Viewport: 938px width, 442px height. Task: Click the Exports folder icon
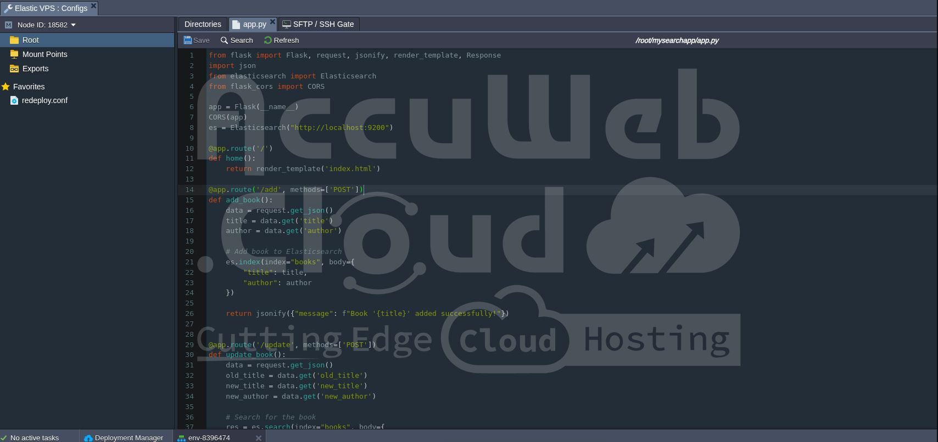pyautogui.click(x=14, y=69)
